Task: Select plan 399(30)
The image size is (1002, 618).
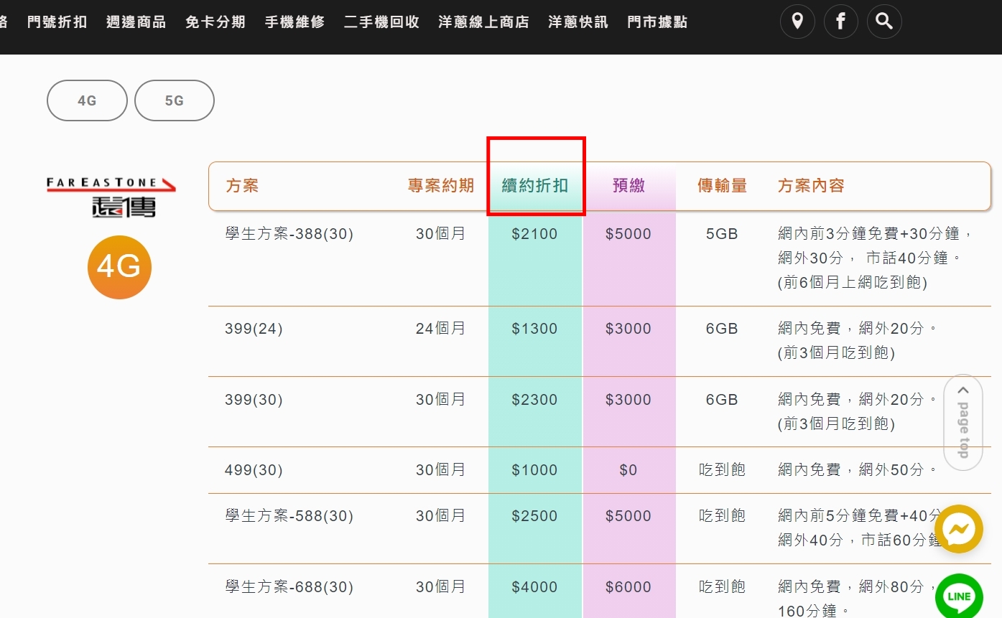Action: [254, 400]
